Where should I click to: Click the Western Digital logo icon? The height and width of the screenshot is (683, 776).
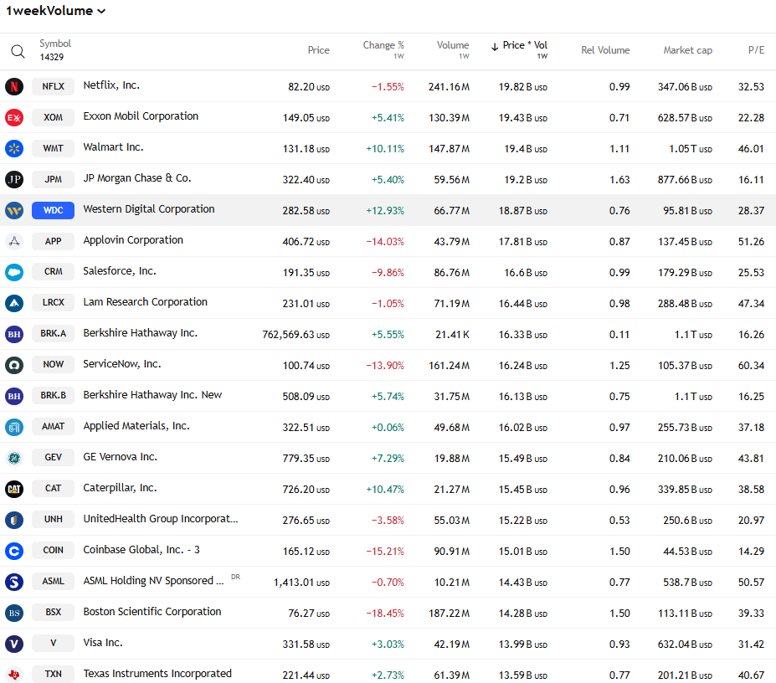[x=14, y=210]
